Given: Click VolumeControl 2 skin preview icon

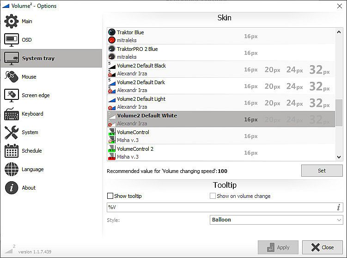Looking at the screenshot, I should tap(112, 148).
